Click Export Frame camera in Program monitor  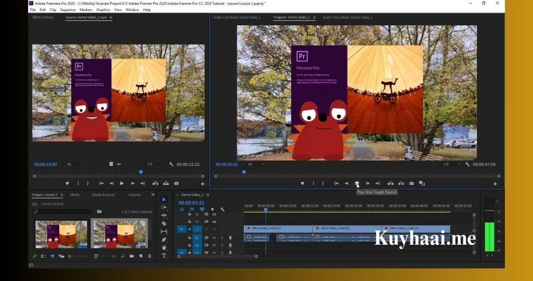[x=412, y=184]
